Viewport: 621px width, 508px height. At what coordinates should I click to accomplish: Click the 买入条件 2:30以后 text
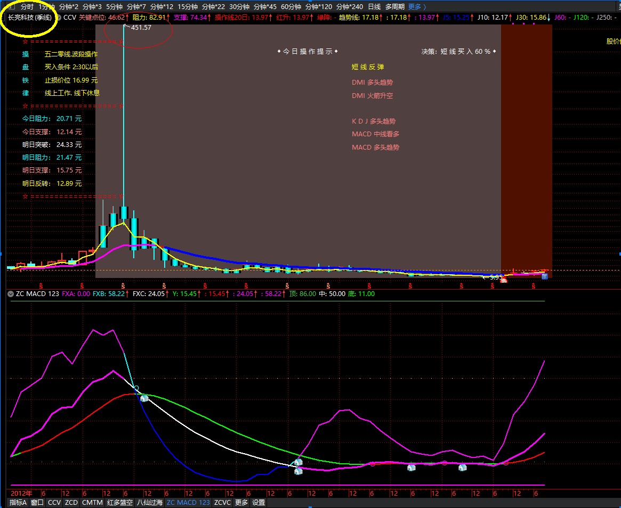(x=71, y=67)
